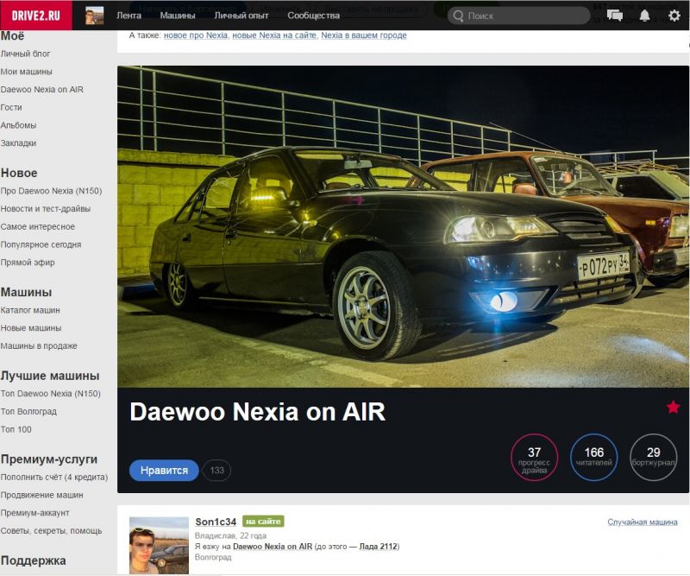Open the Новые машины link
Image resolution: width=690 pixels, height=576 pixels.
coord(31,328)
